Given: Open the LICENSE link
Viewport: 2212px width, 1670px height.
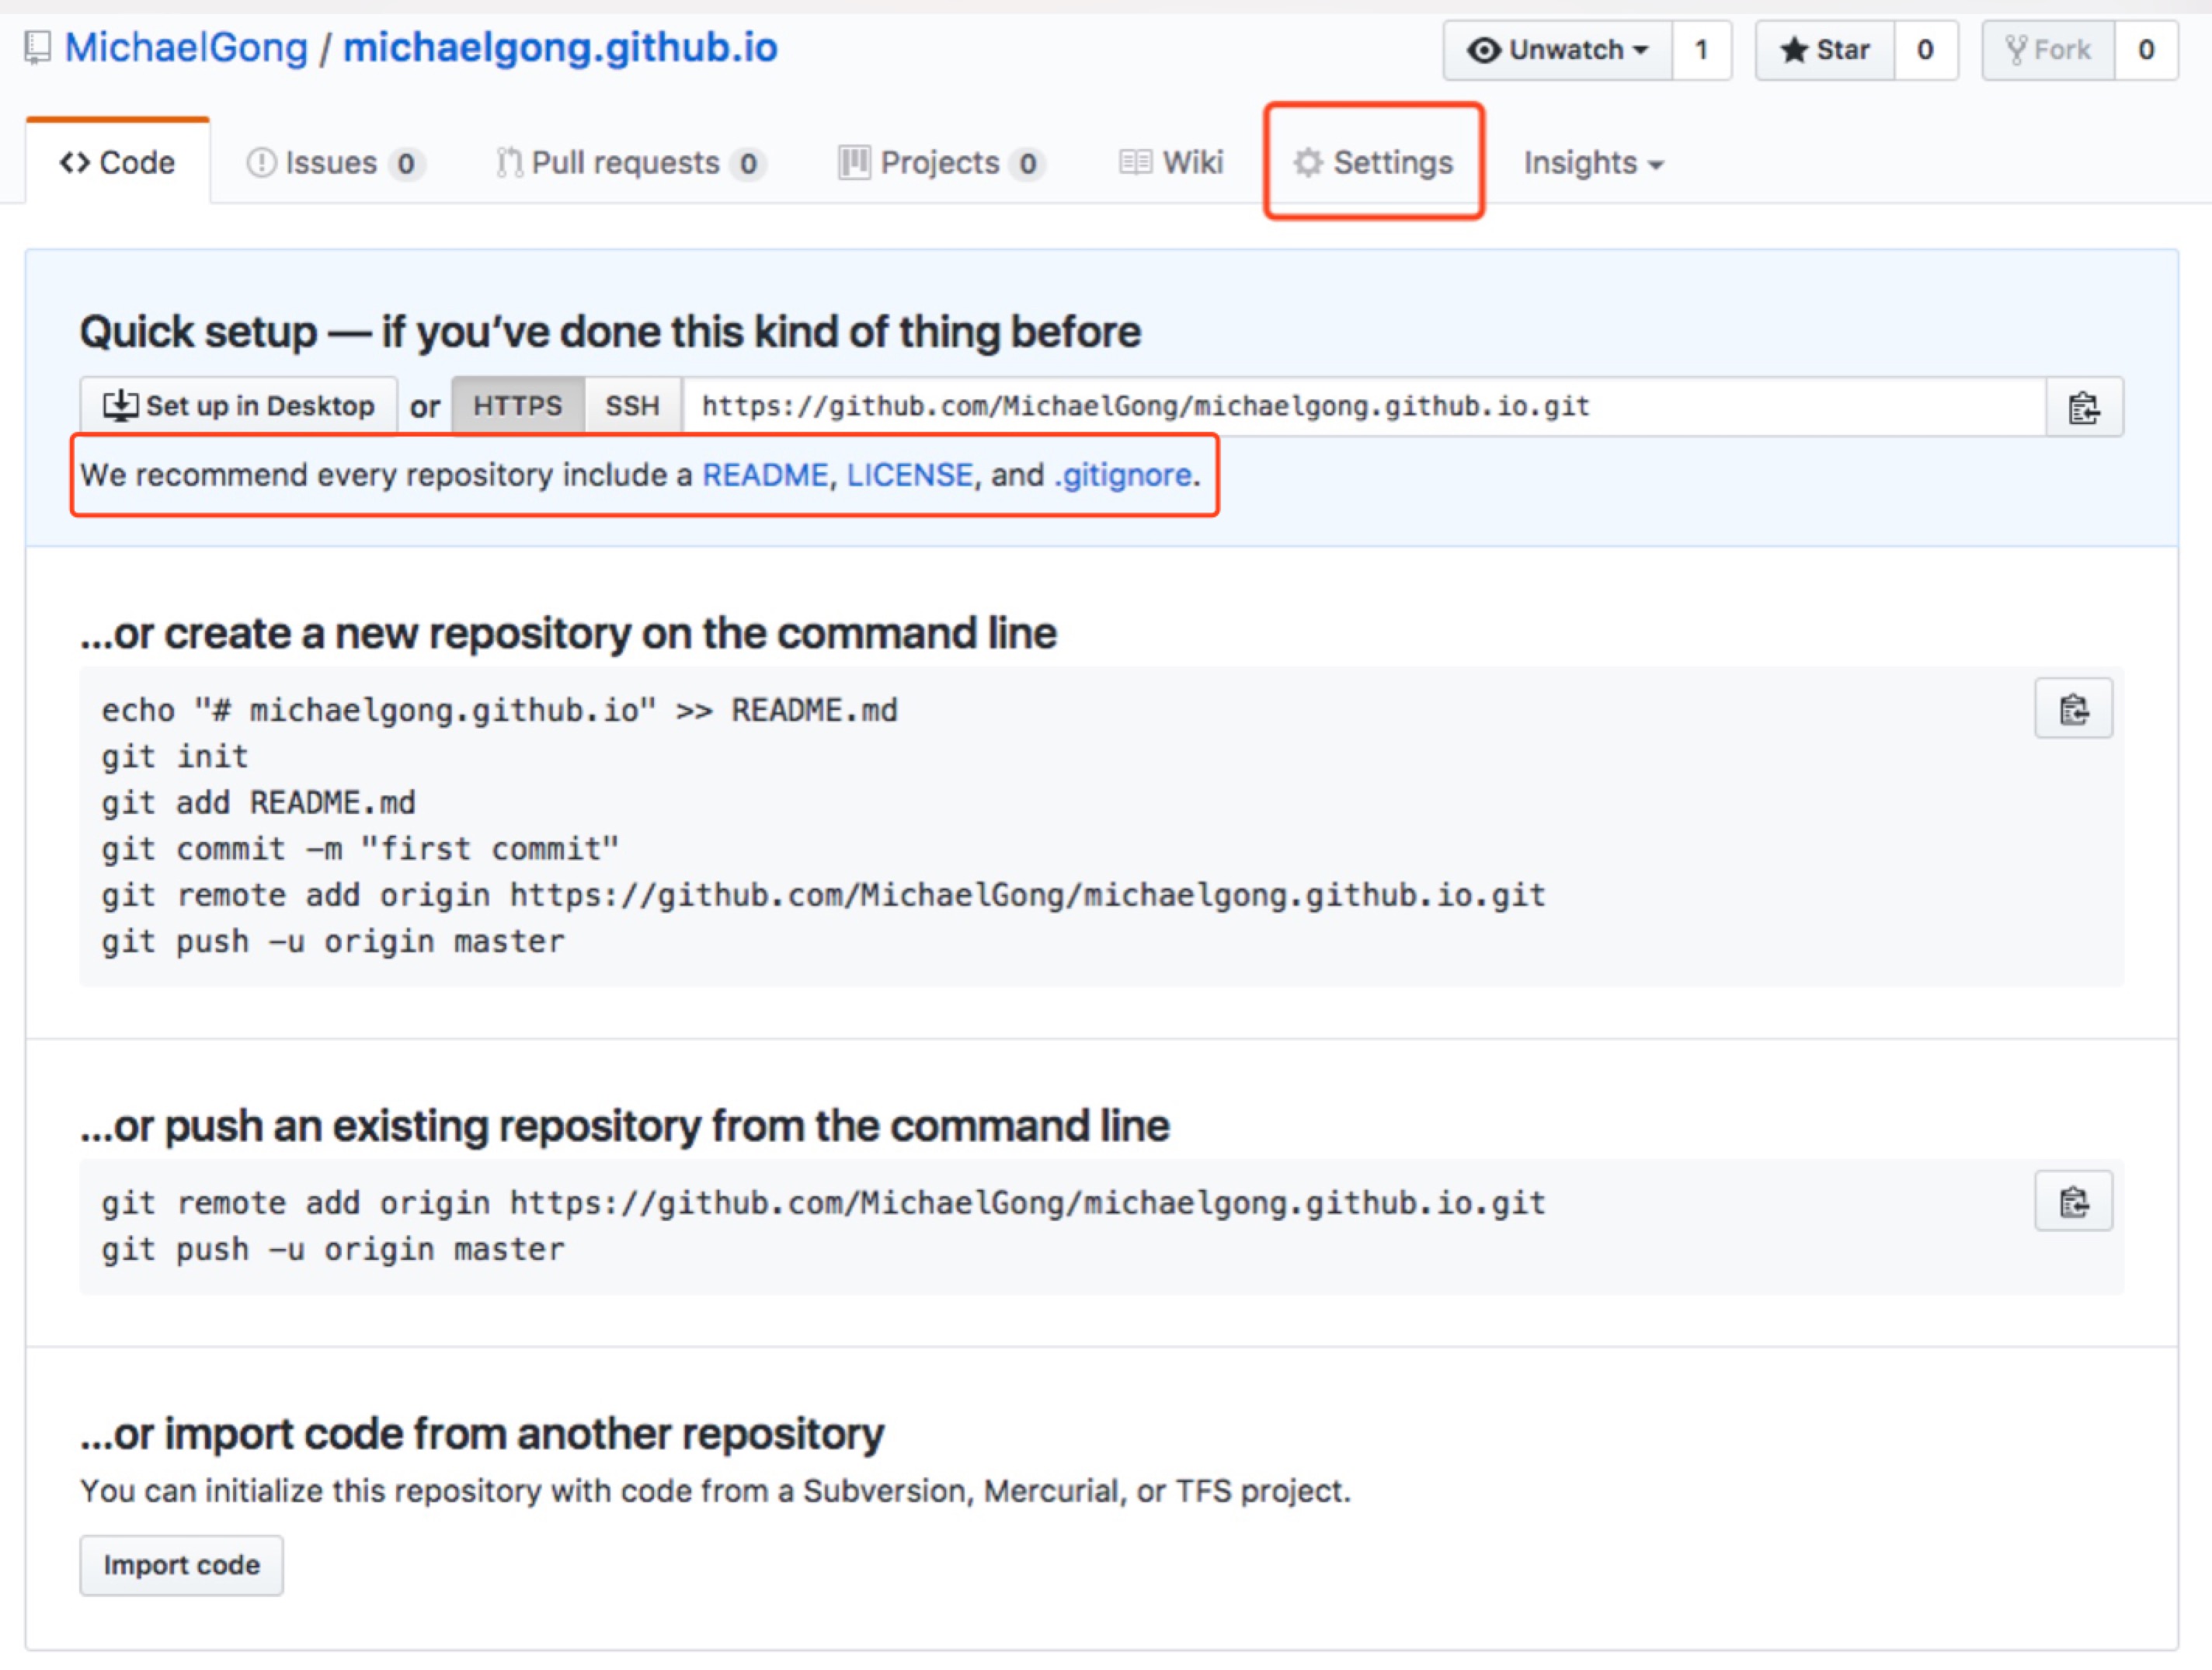Looking at the screenshot, I should 909,475.
